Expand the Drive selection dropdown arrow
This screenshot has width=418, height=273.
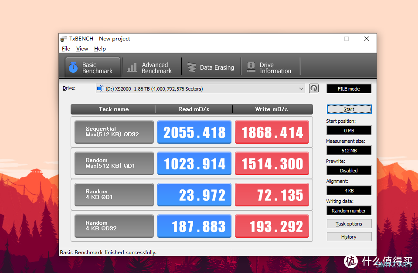[301, 89]
